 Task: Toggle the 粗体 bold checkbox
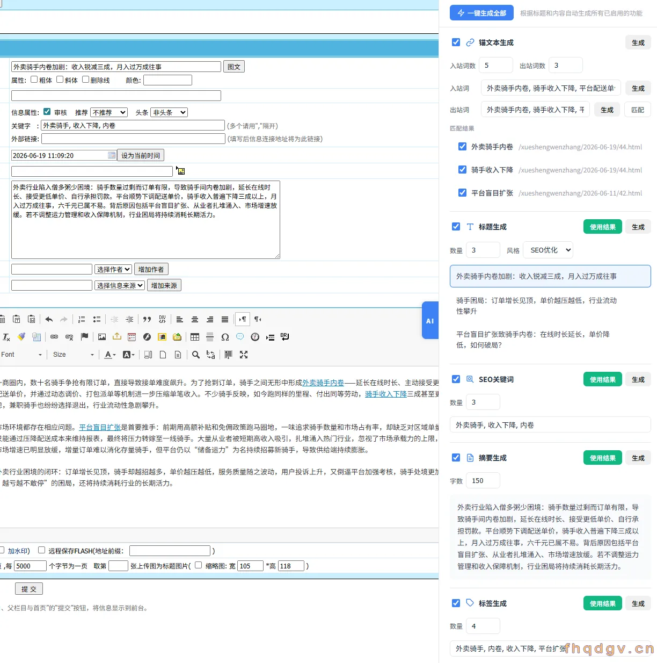click(34, 80)
